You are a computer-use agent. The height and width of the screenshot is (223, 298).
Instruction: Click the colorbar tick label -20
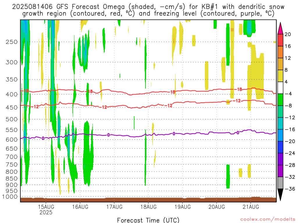pos(290,141)
